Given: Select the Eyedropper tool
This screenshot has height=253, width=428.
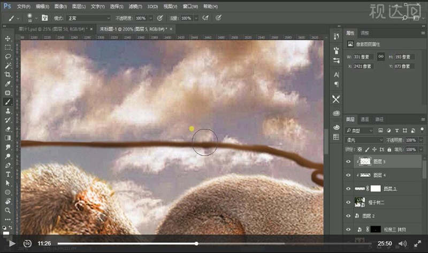Looking at the screenshot, I should pos(7,84).
